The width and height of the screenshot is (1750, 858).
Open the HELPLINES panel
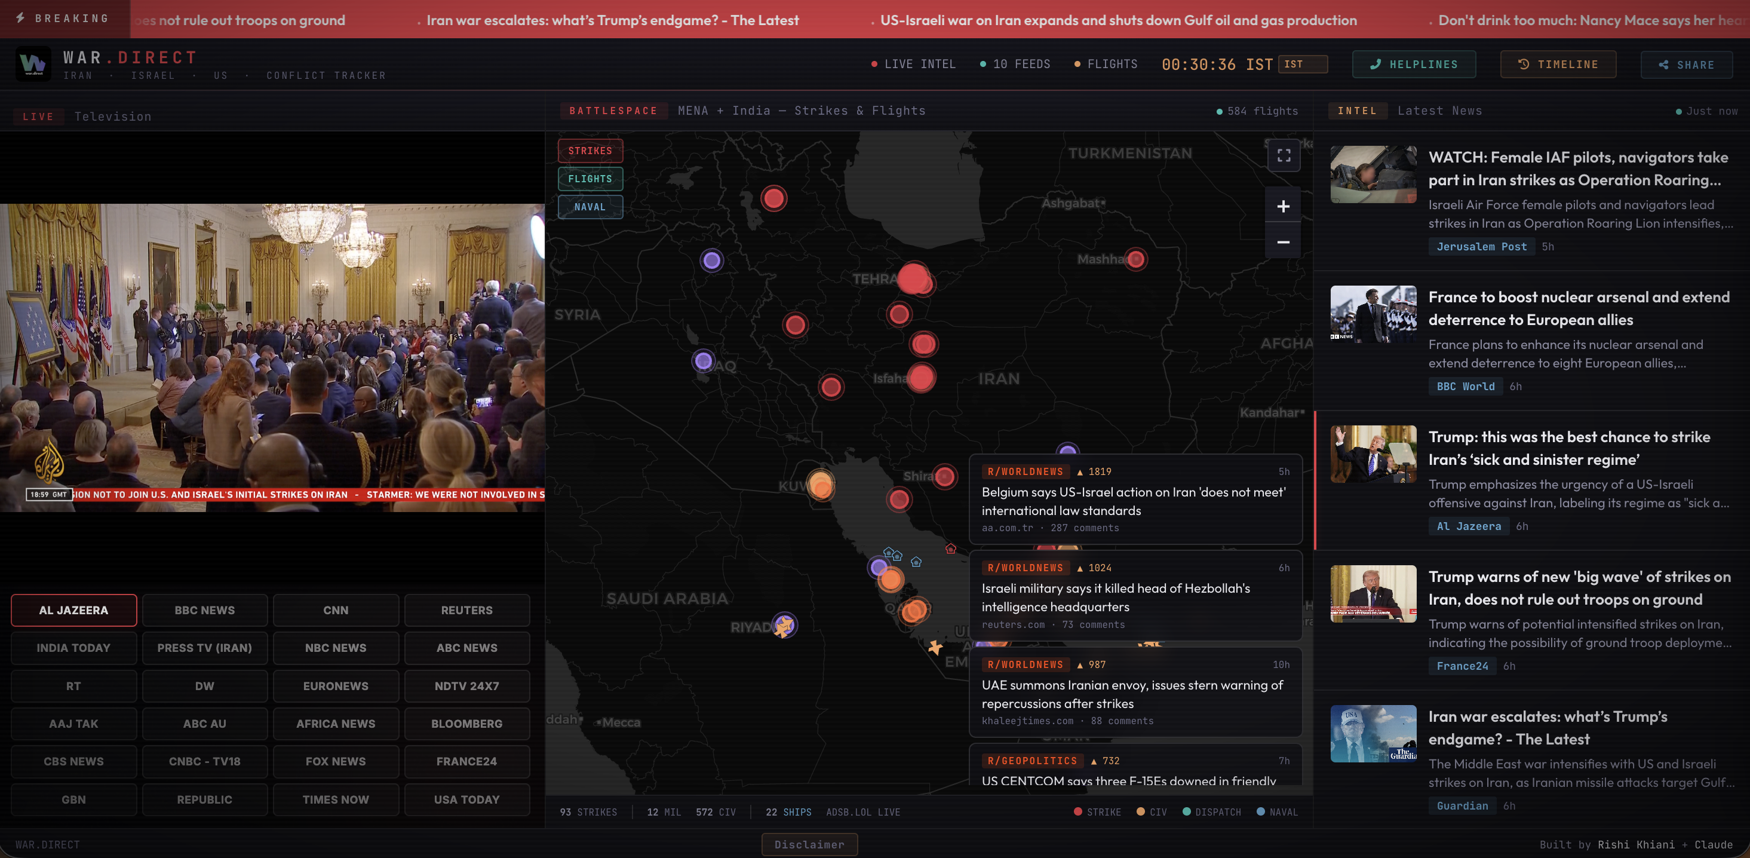[1413, 65]
